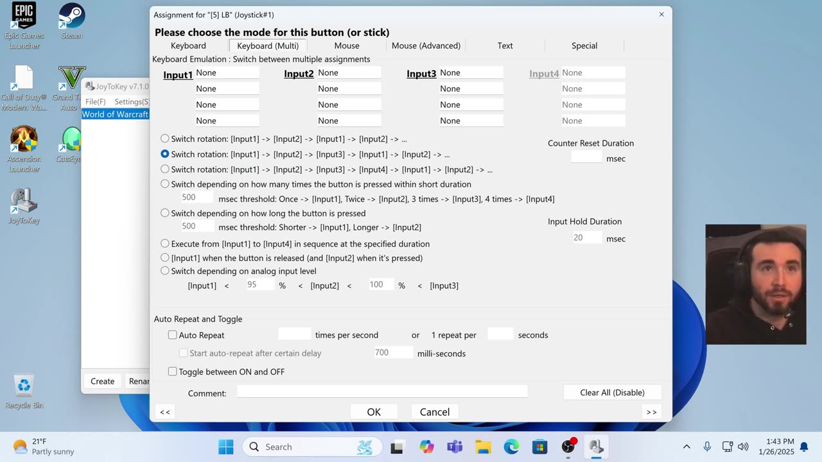Switch to the Mouse tab
This screenshot has height=462, width=822.
point(347,46)
